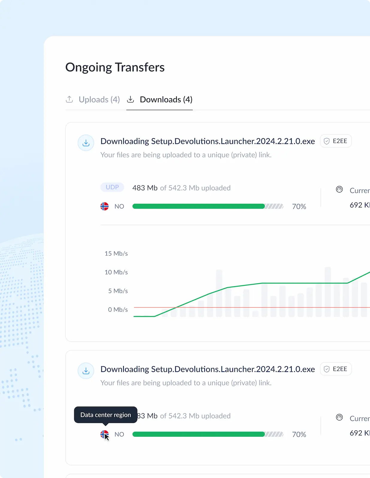Click the 15 Mb/s axis label
The height and width of the screenshot is (478, 370).
coord(116,253)
